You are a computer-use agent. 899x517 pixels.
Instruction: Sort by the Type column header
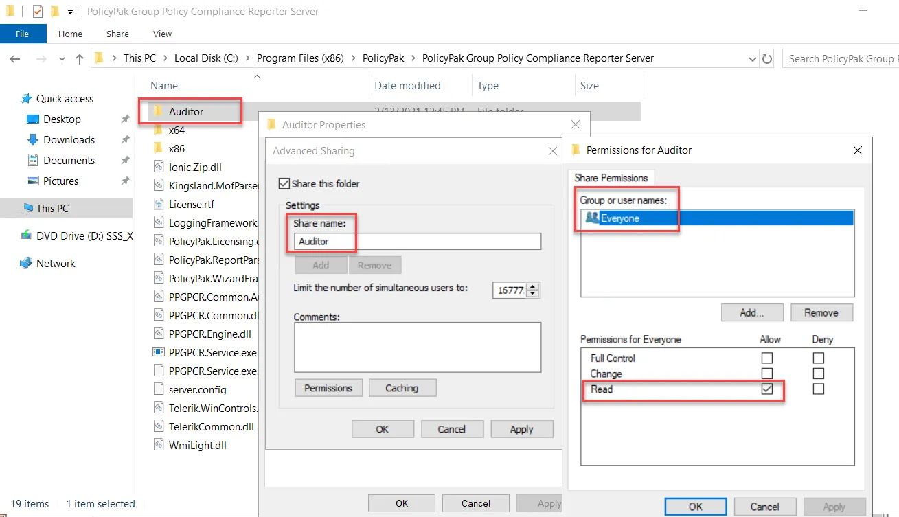point(488,86)
